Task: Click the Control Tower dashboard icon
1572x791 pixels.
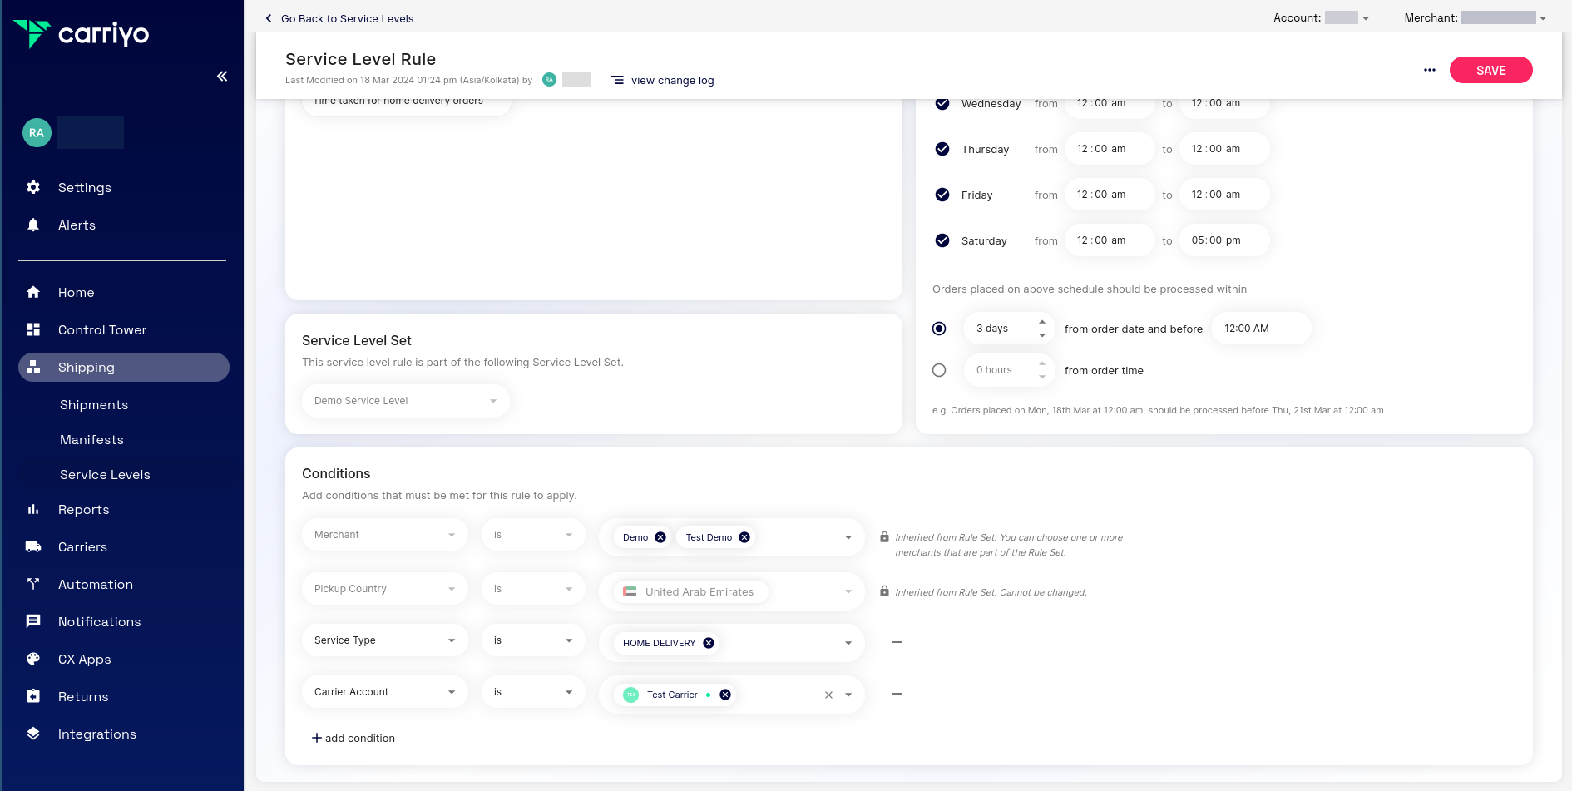Action: pyautogui.click(x=33, y=329)
